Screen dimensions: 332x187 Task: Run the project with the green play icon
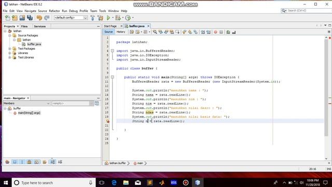[108, 18]
